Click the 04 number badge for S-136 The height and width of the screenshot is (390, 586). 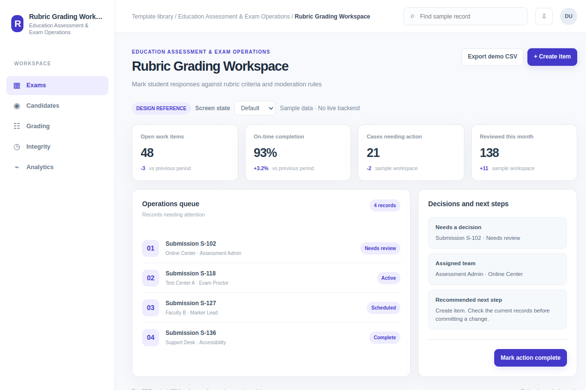click(150, 337)
